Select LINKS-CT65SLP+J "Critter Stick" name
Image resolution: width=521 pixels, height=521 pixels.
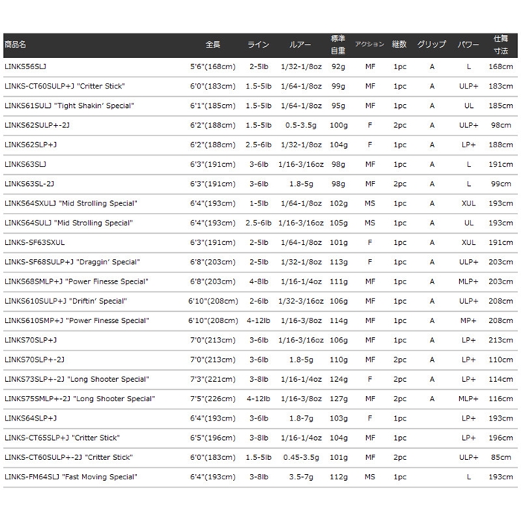(x=62, y=438)
